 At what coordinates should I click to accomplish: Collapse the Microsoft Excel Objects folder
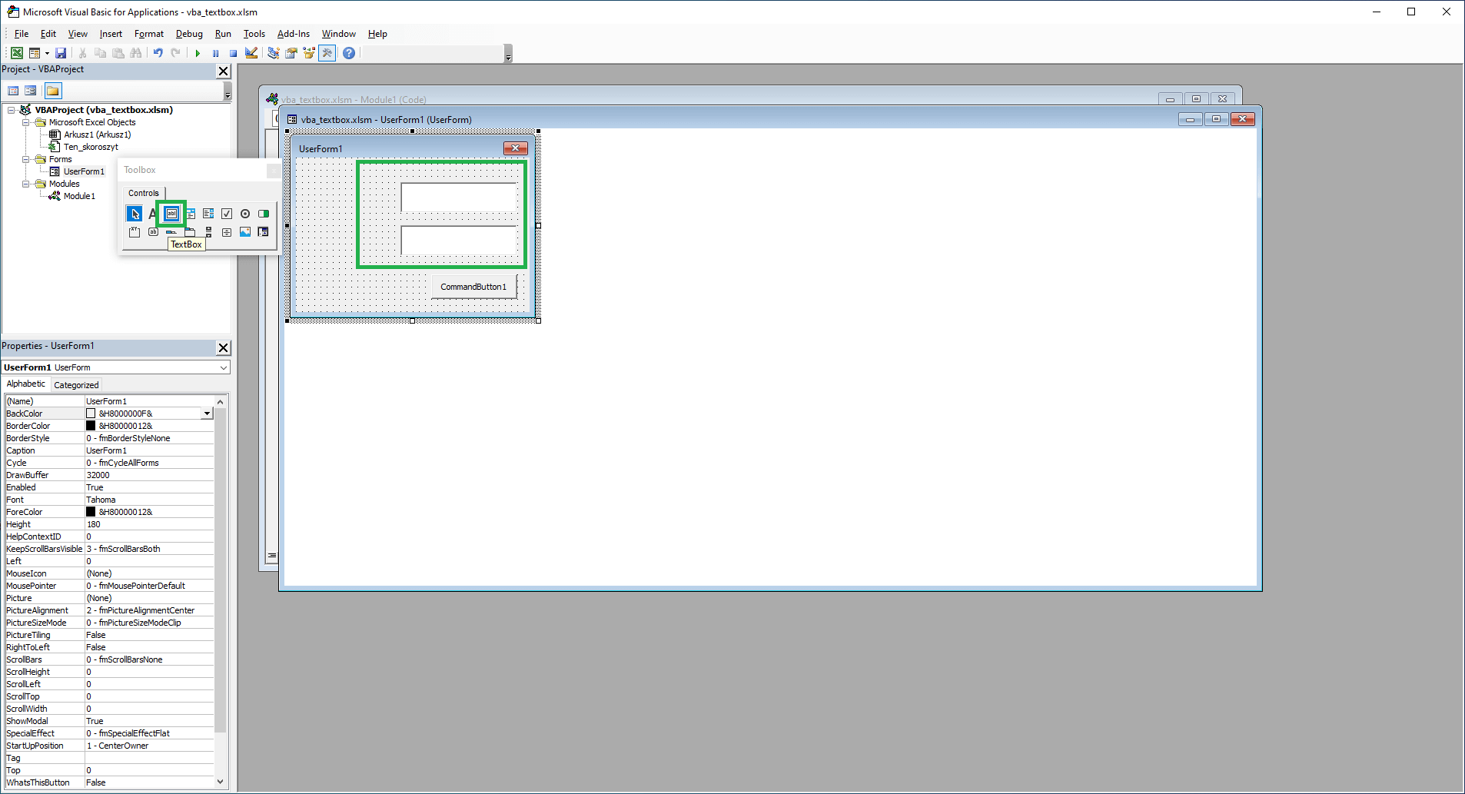(25, 122)
